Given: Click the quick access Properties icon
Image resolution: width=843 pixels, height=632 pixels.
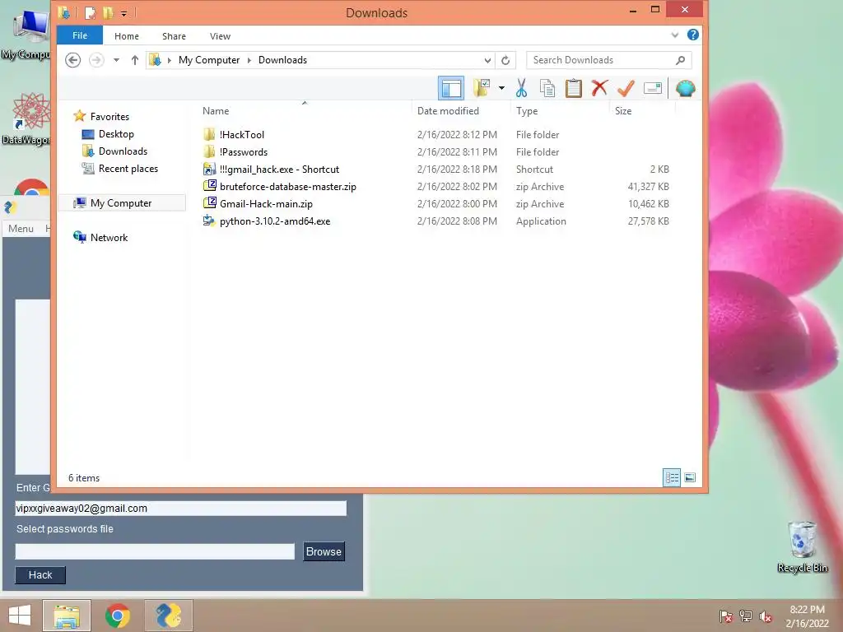Looking at the screenshot, I should tap(91, 13).
